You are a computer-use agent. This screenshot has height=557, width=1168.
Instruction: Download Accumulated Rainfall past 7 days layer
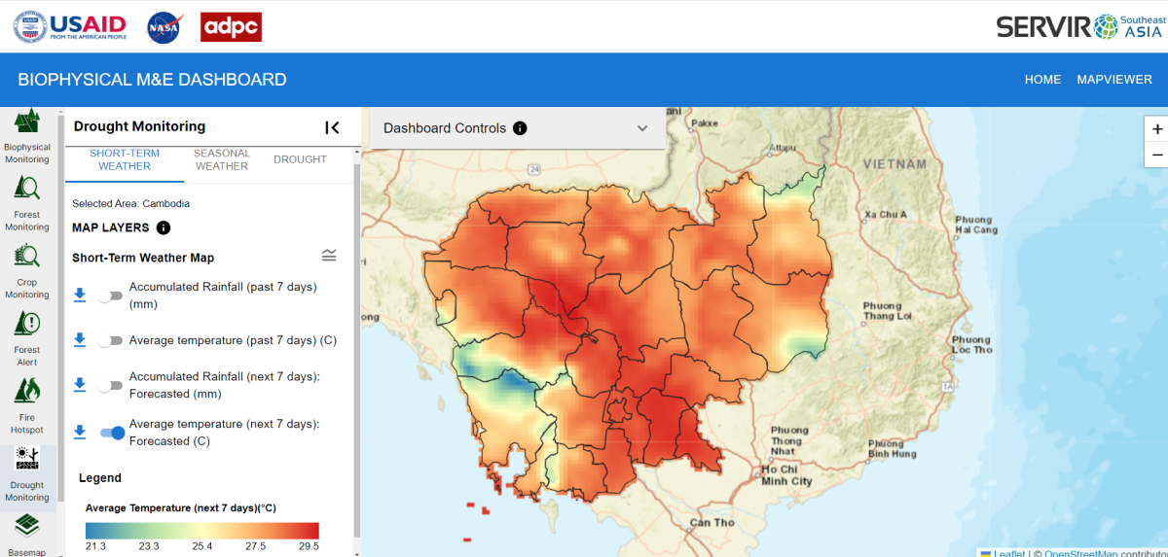point(81,296)
